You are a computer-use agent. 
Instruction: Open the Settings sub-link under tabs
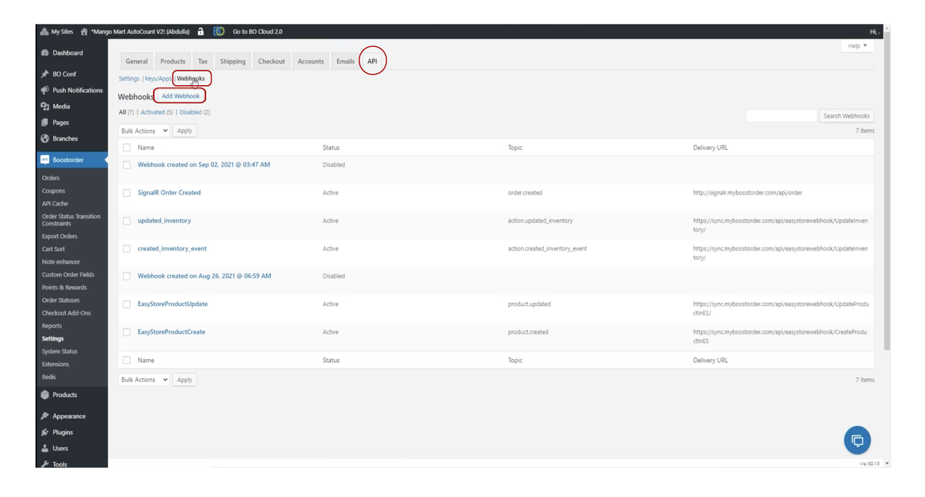click(129, 79)
